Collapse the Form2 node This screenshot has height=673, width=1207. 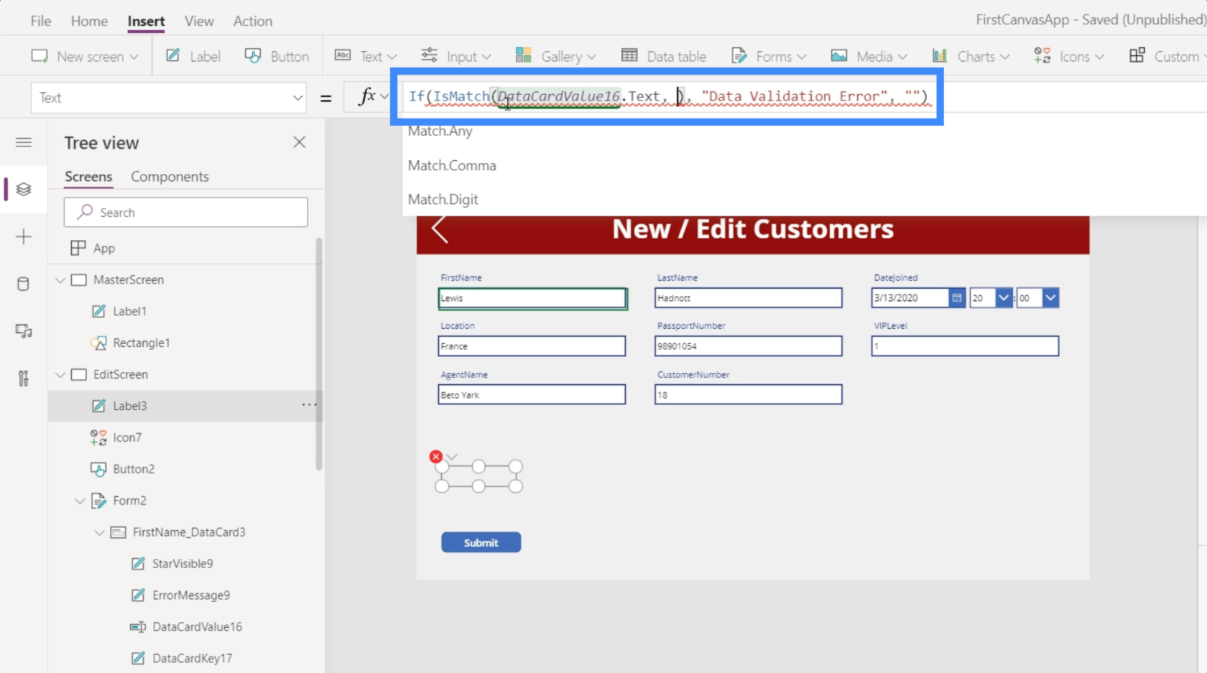click(x=80, y=501)
